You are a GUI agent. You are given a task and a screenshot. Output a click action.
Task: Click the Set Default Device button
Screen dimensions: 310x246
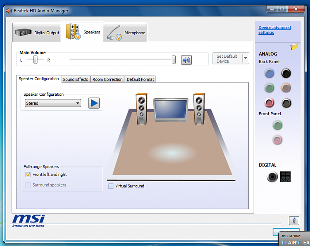[x=228, y=59]
